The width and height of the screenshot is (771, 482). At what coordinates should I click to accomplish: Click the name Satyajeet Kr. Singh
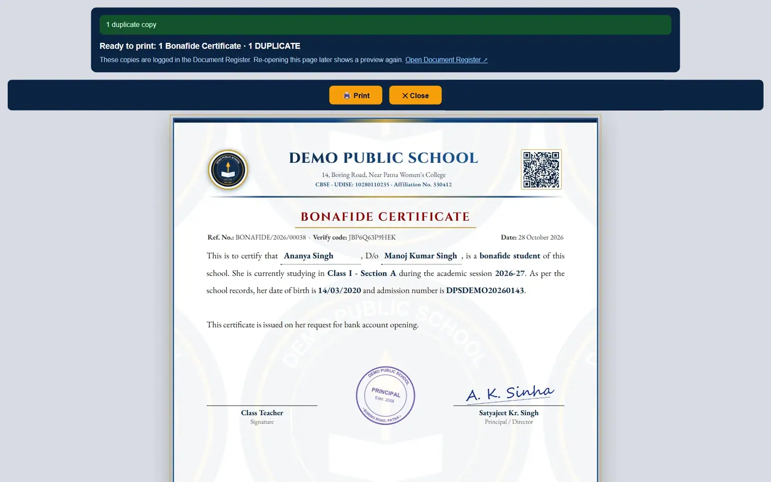509,413
